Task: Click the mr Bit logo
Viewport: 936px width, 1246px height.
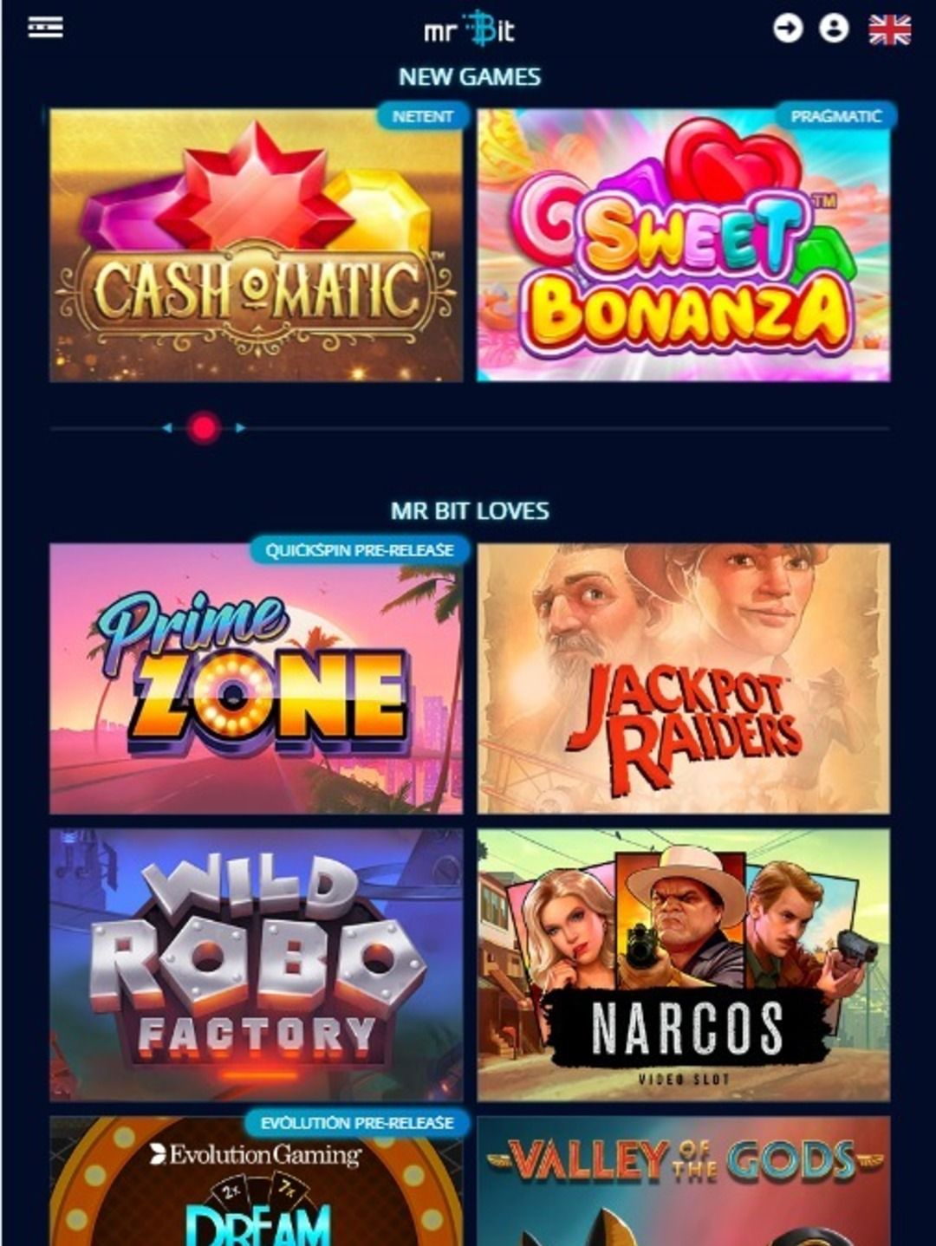Action: (469, 29)
